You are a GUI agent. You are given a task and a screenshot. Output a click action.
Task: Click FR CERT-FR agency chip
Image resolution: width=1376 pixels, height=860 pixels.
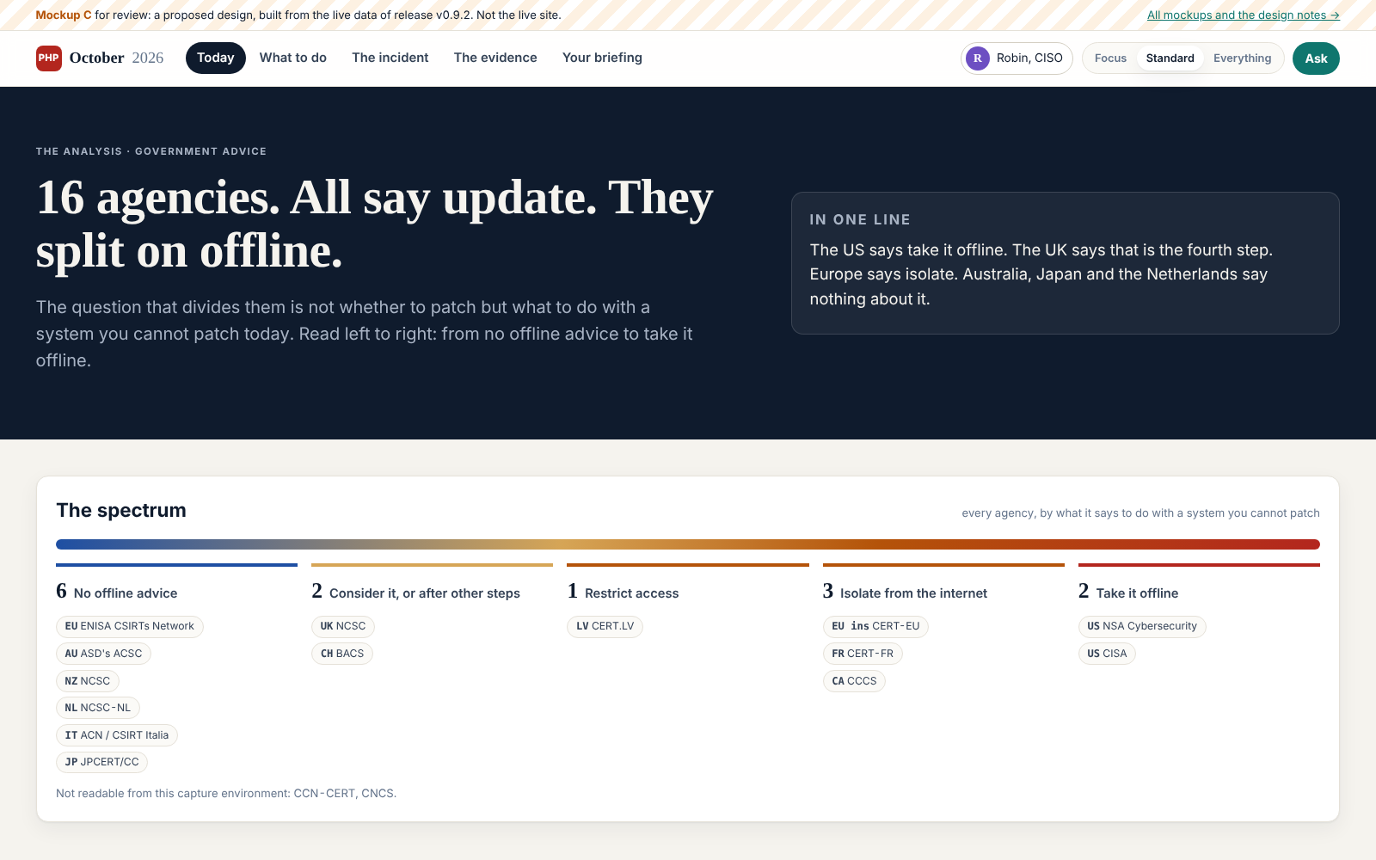click(x=863, y=654)
